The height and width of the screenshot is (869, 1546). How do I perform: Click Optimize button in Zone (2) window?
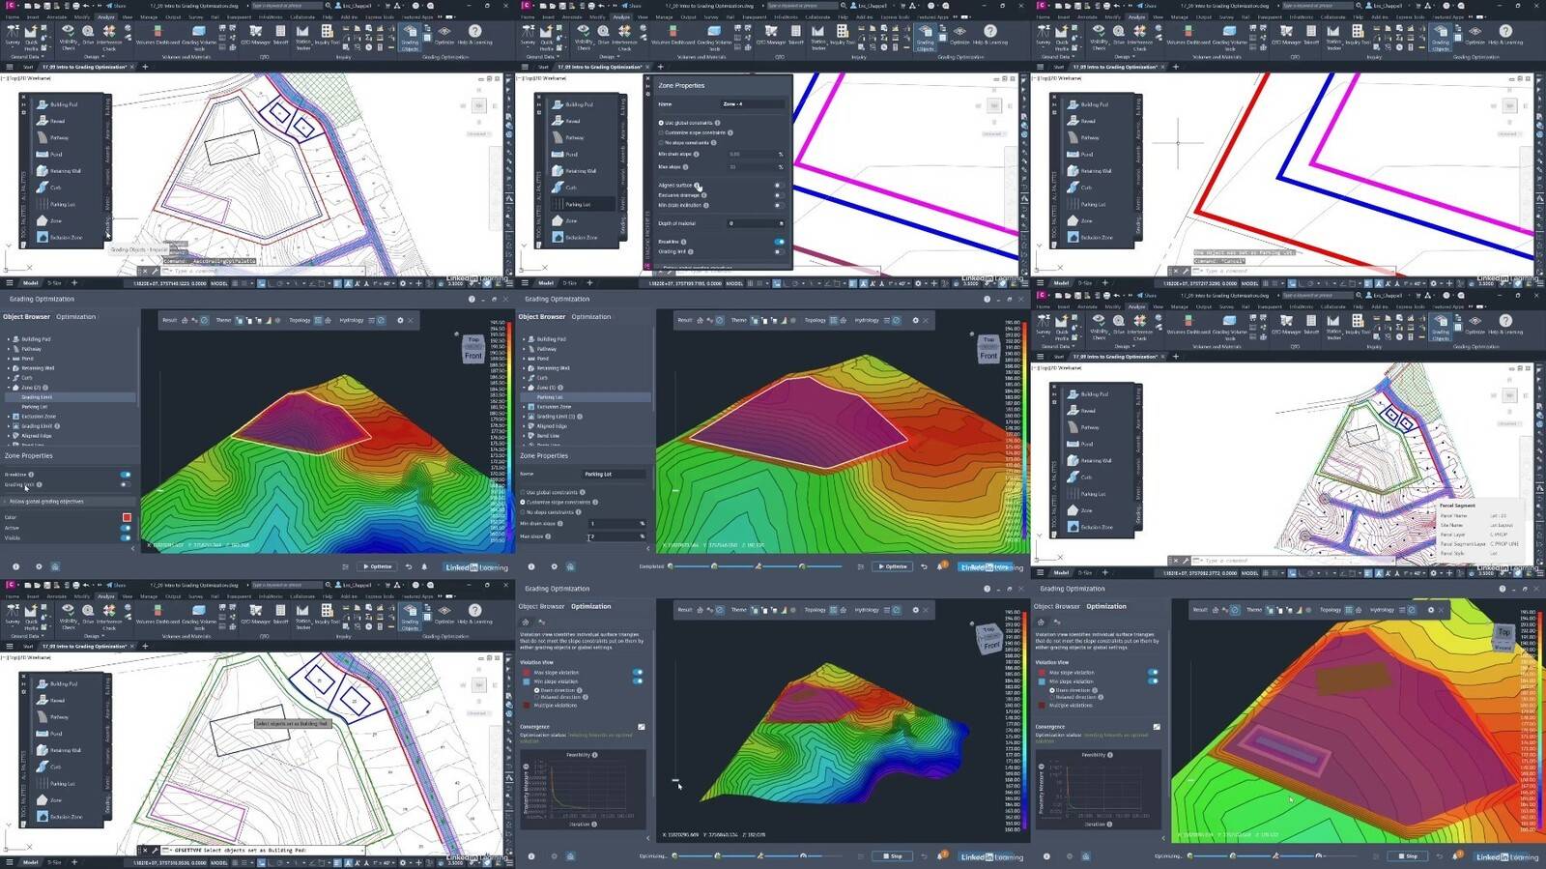pos(376,566)
